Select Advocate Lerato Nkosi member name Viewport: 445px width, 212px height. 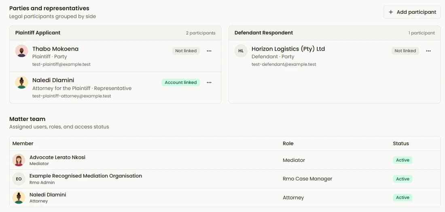[57, 157]
